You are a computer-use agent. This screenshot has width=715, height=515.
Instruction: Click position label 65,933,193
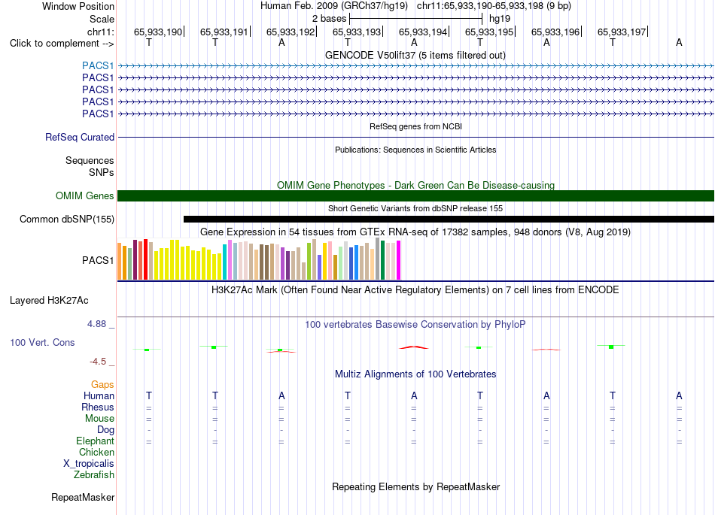[x=357, y=32]
